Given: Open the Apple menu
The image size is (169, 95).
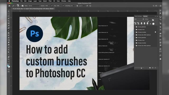Looking at the screenshot, I should (x=9, y=1).
